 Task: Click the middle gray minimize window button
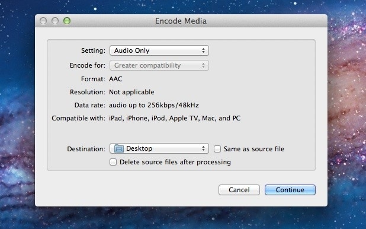[55, 21]
